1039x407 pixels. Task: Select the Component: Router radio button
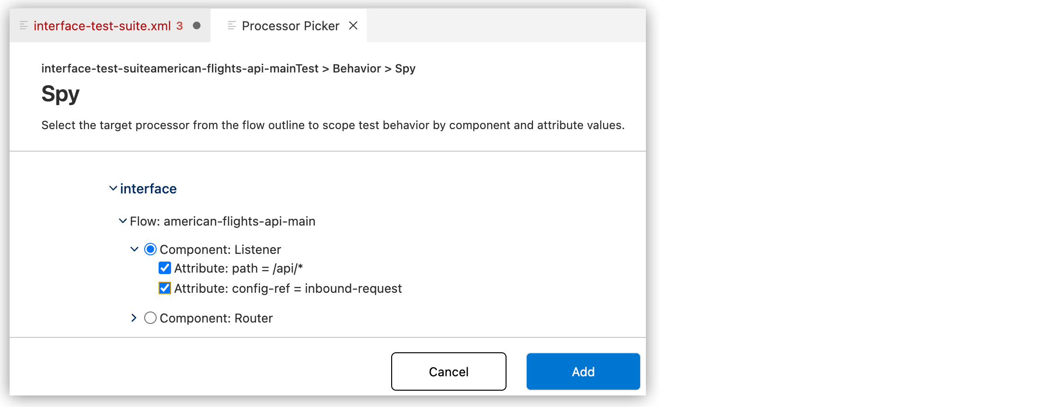[x=150, y=317]
